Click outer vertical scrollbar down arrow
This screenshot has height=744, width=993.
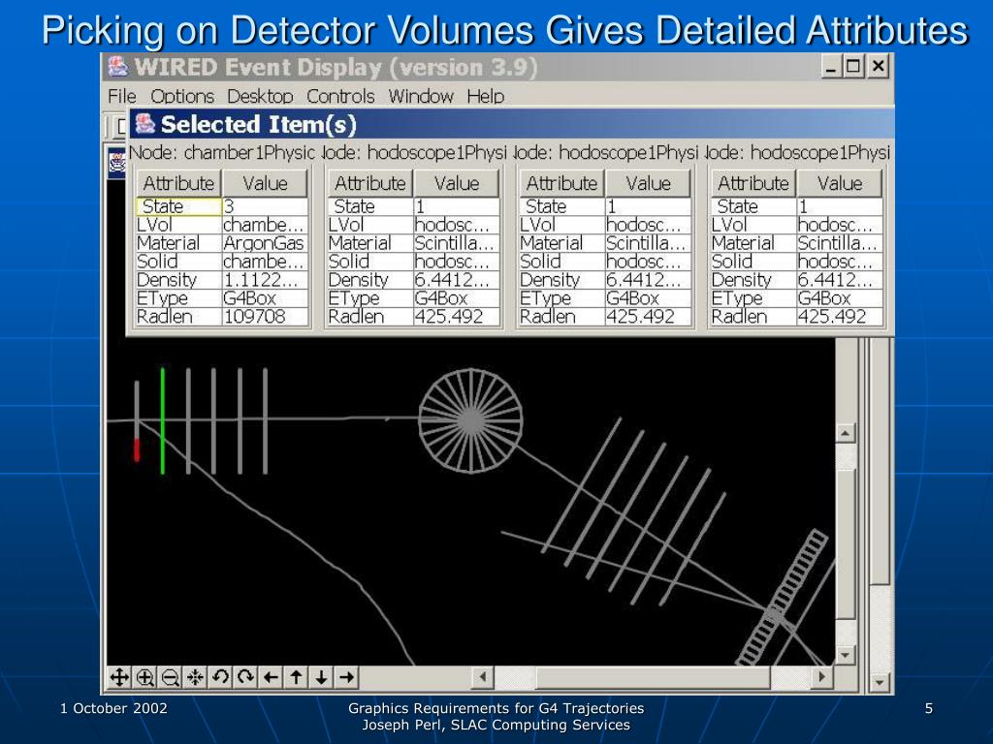880,682
